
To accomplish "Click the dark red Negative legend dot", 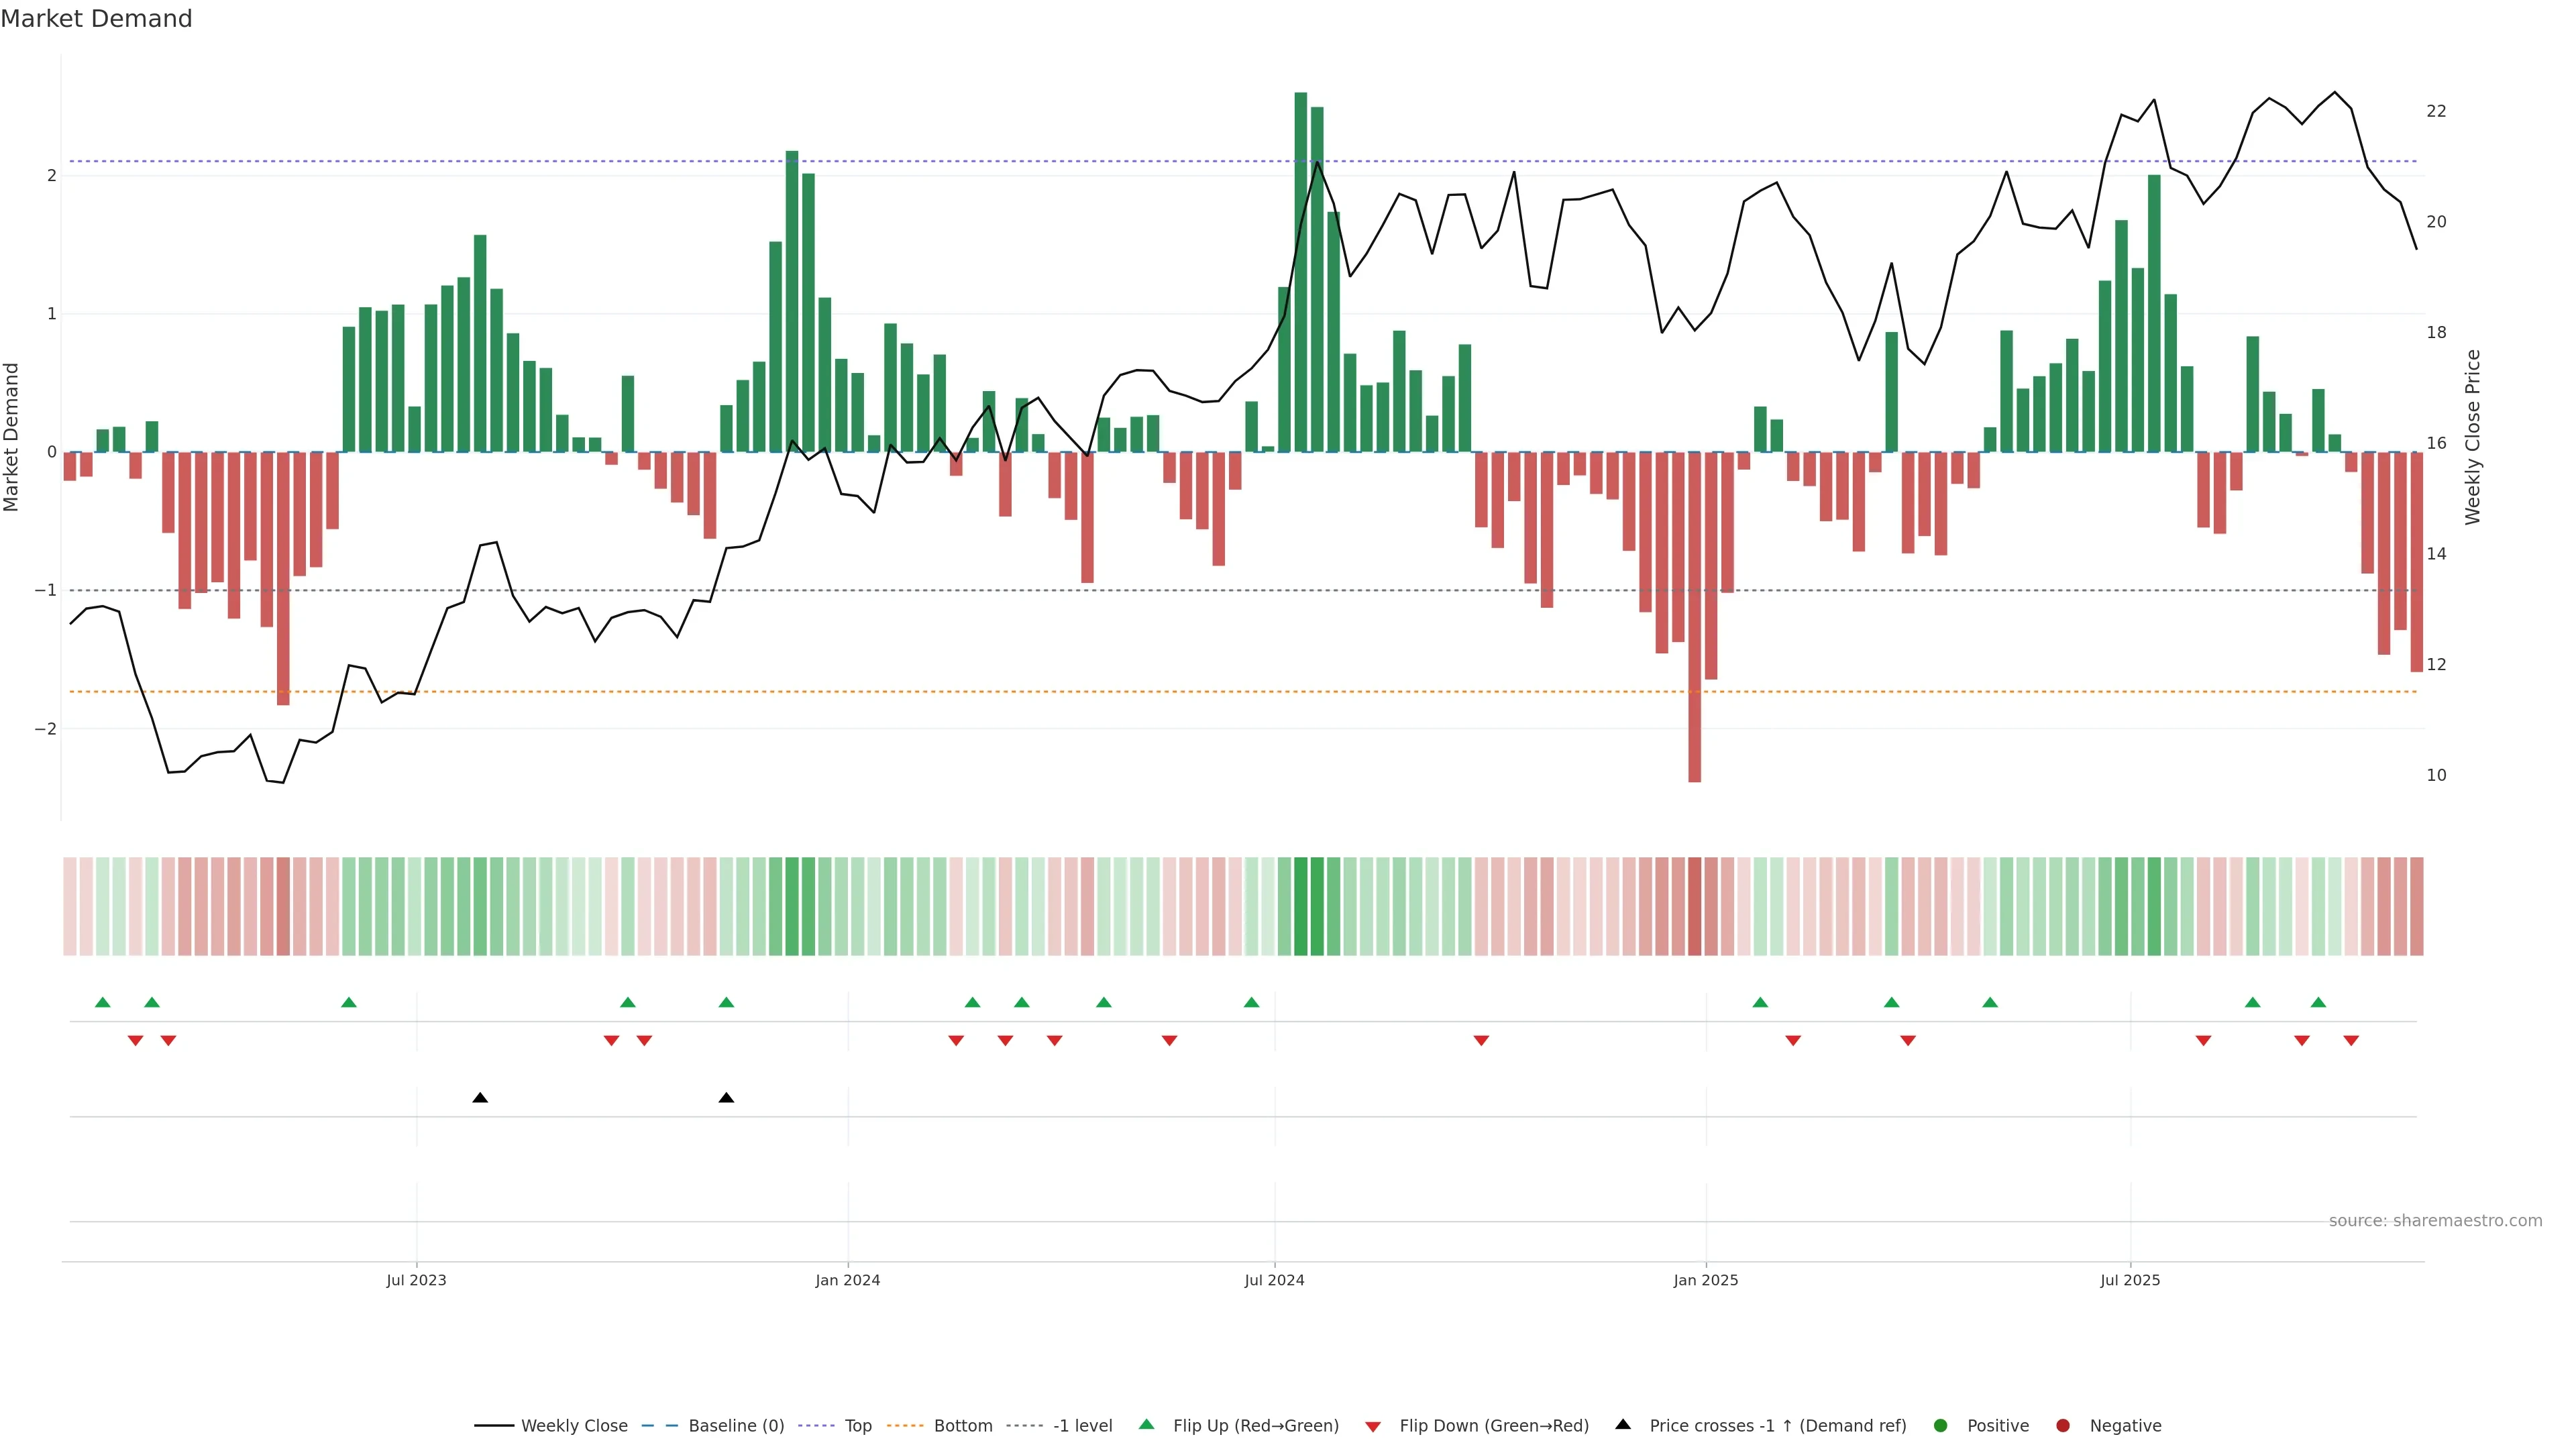I will click(x=2063, y=1426).
